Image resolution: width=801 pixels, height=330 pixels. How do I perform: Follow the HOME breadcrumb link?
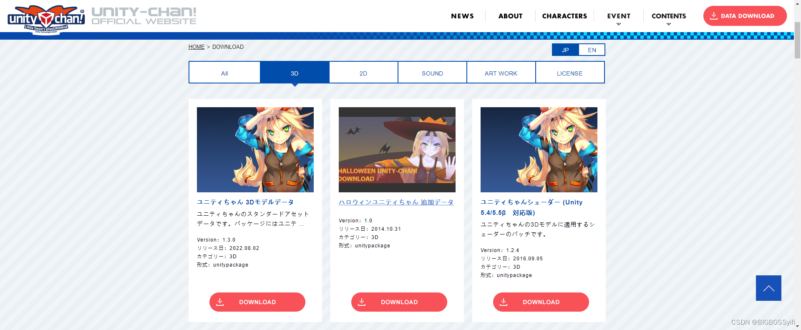[x=196, y=47]
